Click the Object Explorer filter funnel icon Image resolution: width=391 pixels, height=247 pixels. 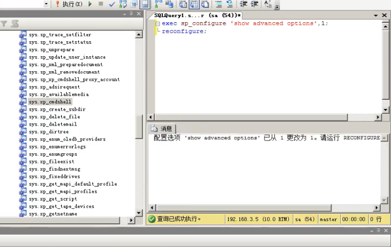[x=4, y=24]
